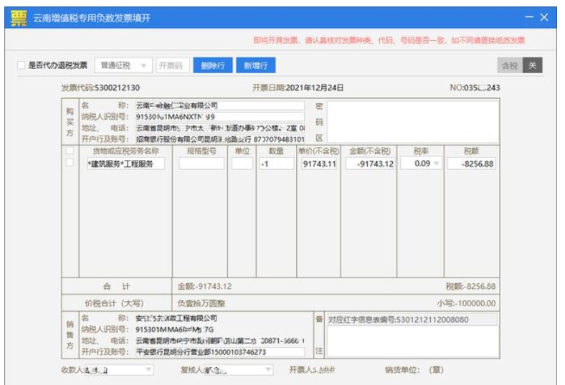The height and width of the screenshot is (385, 565).
Task: Click the 税额 field showing -8256.88
Action: (x=471, y=164)
